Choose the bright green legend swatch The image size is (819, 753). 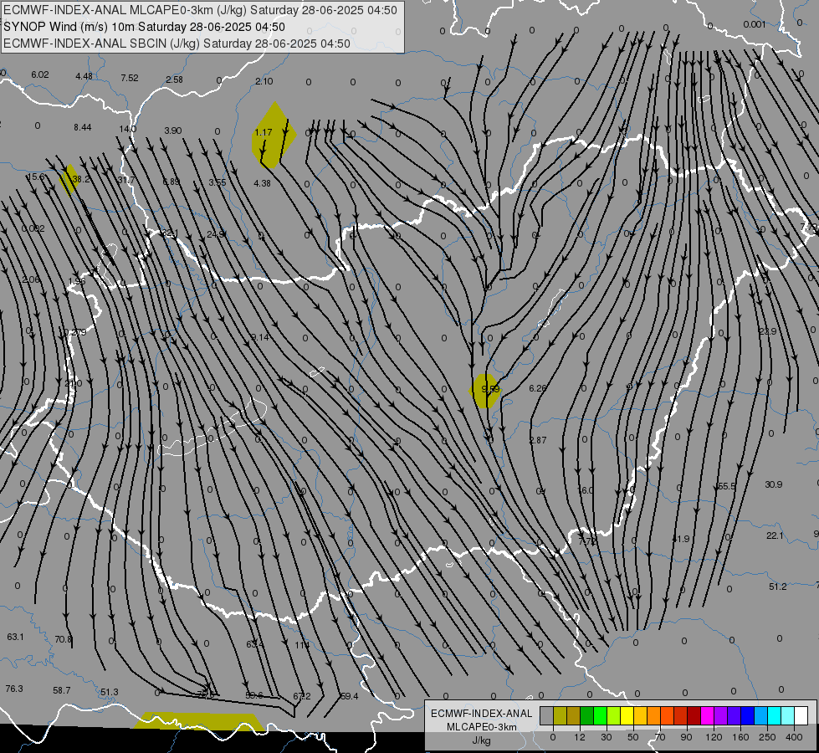pyautogui.click(x=600, y=715)
